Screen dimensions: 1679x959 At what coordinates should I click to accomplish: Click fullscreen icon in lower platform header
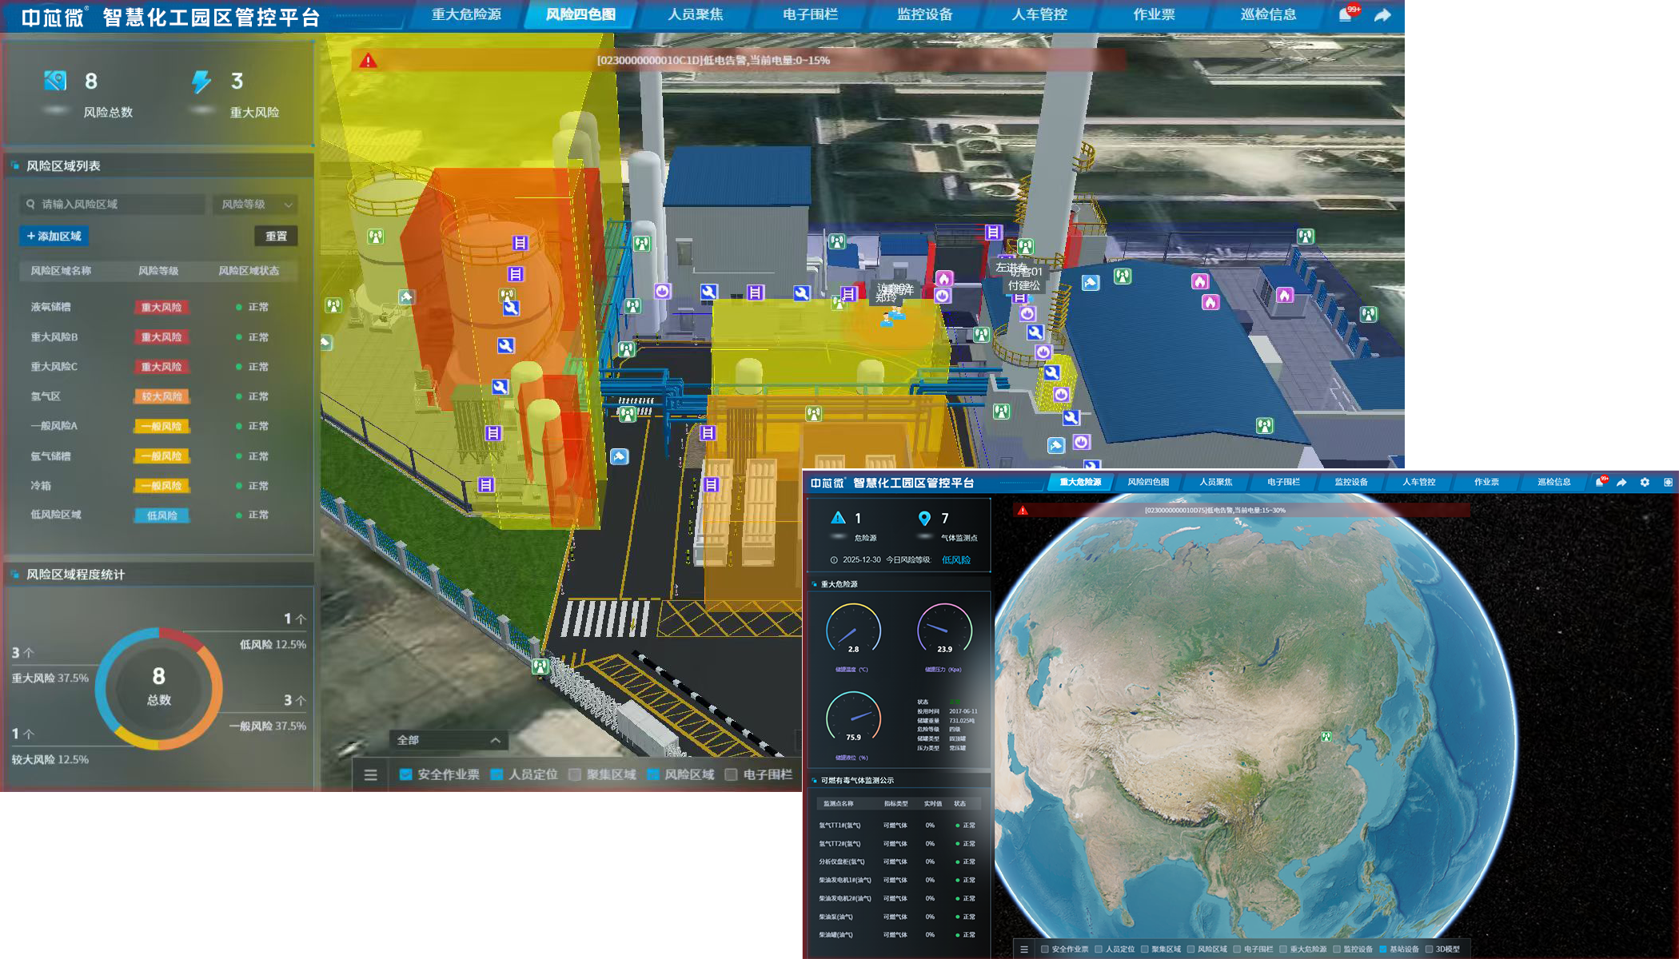[x=1668, y=482]
